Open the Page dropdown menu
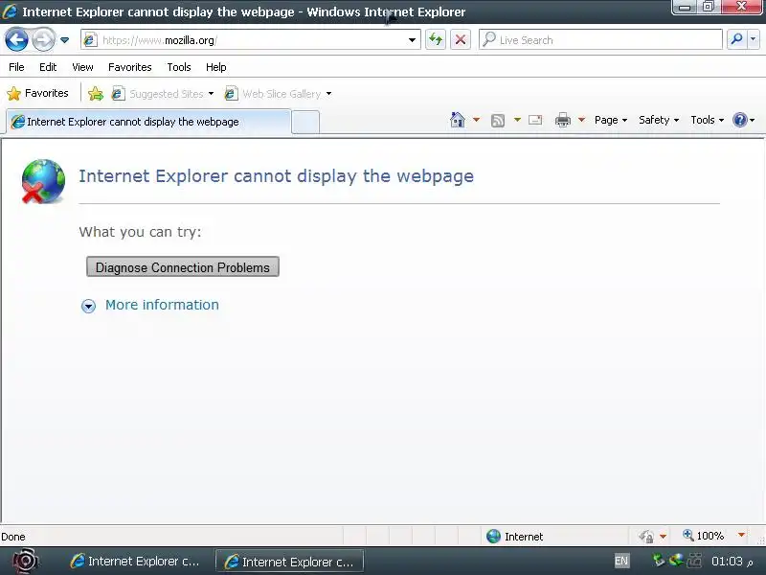The width and height of the screenshot is (766, 575). [x=611, y=120]
